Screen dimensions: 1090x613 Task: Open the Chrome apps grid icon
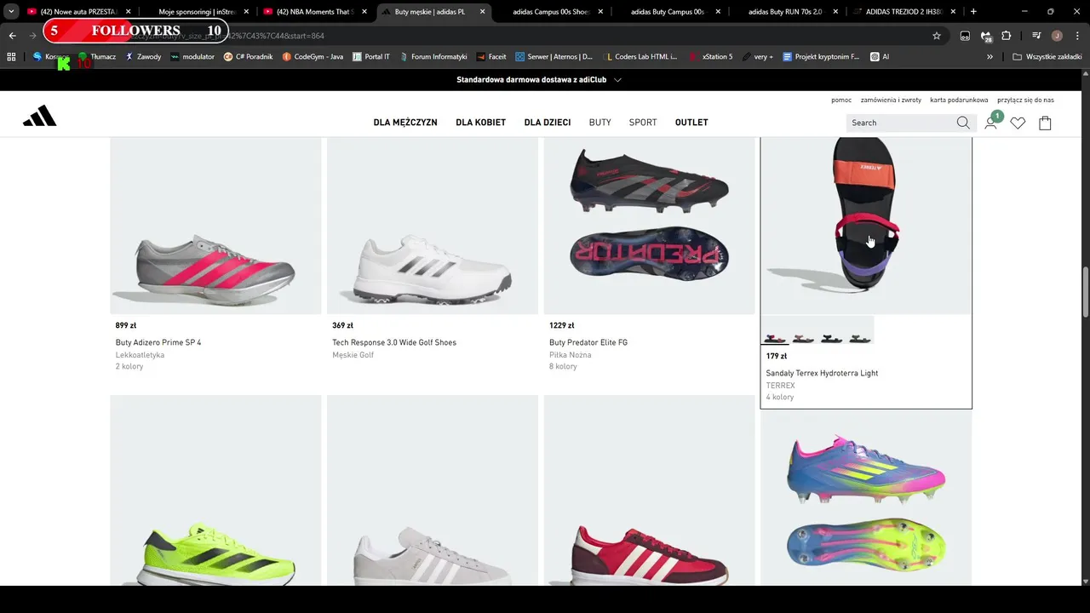click(11, 56)
